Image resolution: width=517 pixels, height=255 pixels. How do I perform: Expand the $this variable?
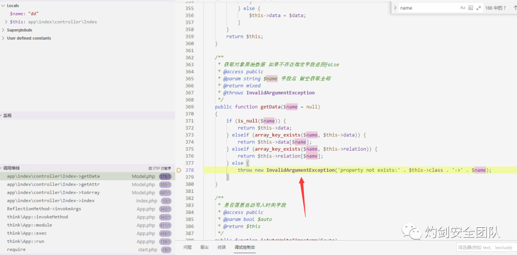pyautogui.click(x=6, y=22)
